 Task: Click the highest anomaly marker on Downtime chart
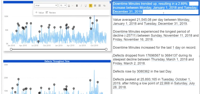[90, 18]
